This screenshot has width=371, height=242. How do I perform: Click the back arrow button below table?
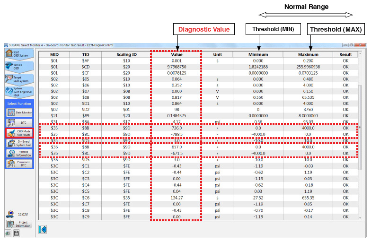[43, 229]
